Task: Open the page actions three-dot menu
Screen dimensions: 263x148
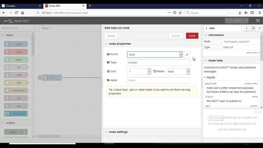Action: click(x=169, y=13)
